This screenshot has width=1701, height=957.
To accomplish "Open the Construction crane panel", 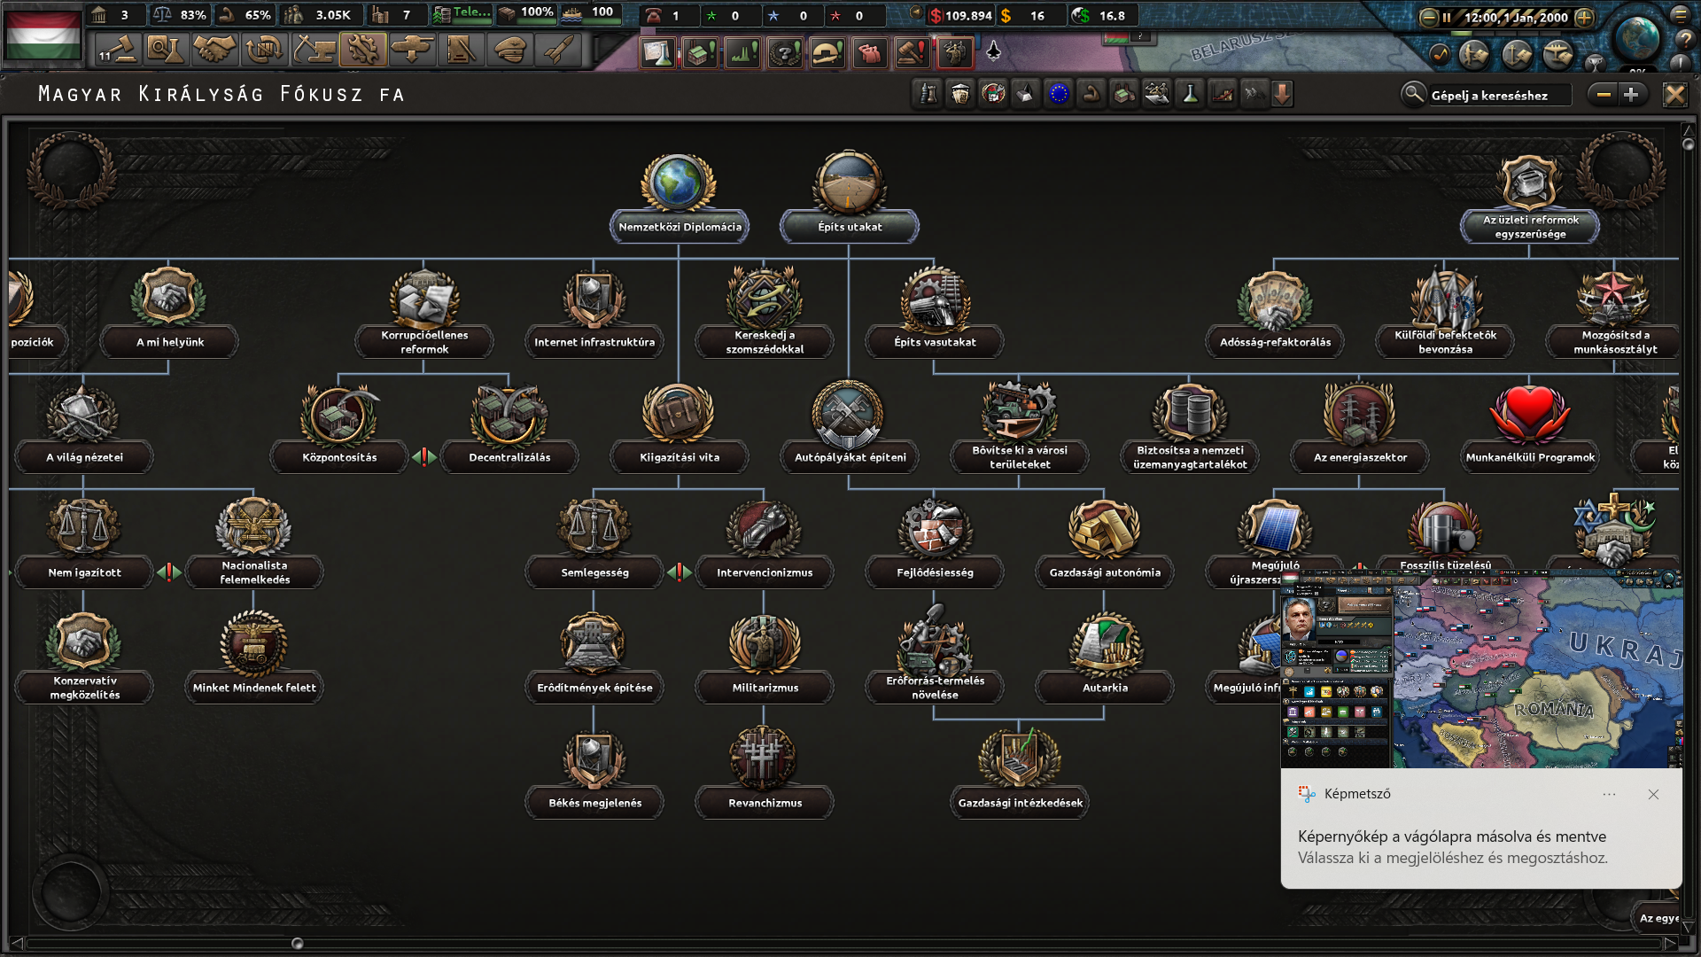I will point(314,50).
